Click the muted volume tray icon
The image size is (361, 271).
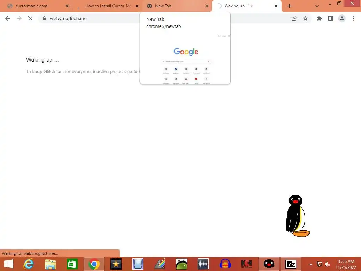pyautogui.click(x=328, y=264)
